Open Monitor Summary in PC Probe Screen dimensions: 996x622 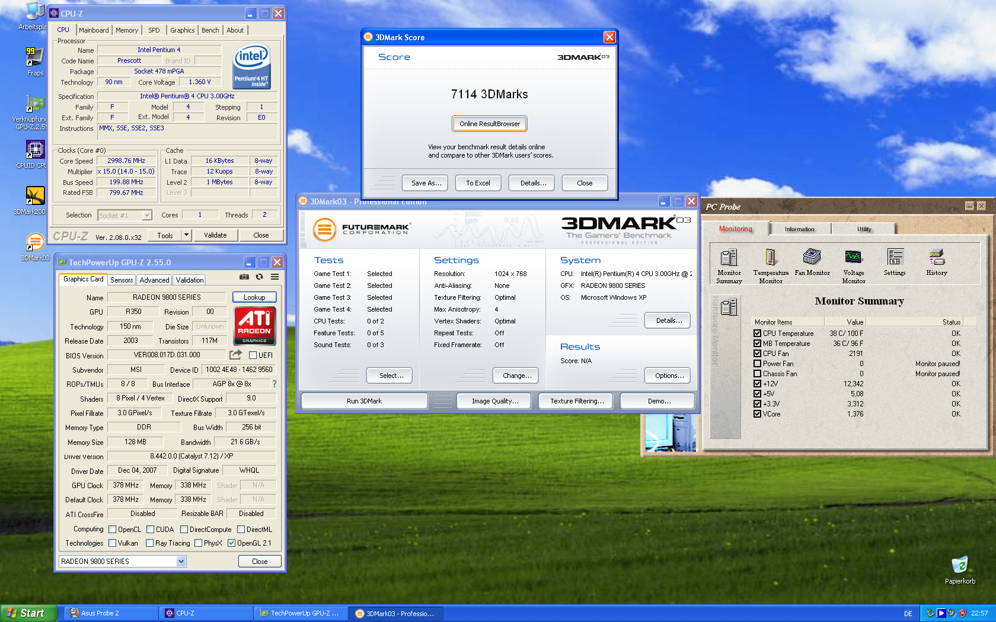729,266
